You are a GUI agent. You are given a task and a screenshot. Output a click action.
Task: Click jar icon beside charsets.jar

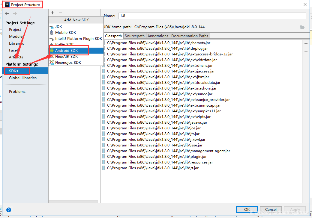coord(104,43)
